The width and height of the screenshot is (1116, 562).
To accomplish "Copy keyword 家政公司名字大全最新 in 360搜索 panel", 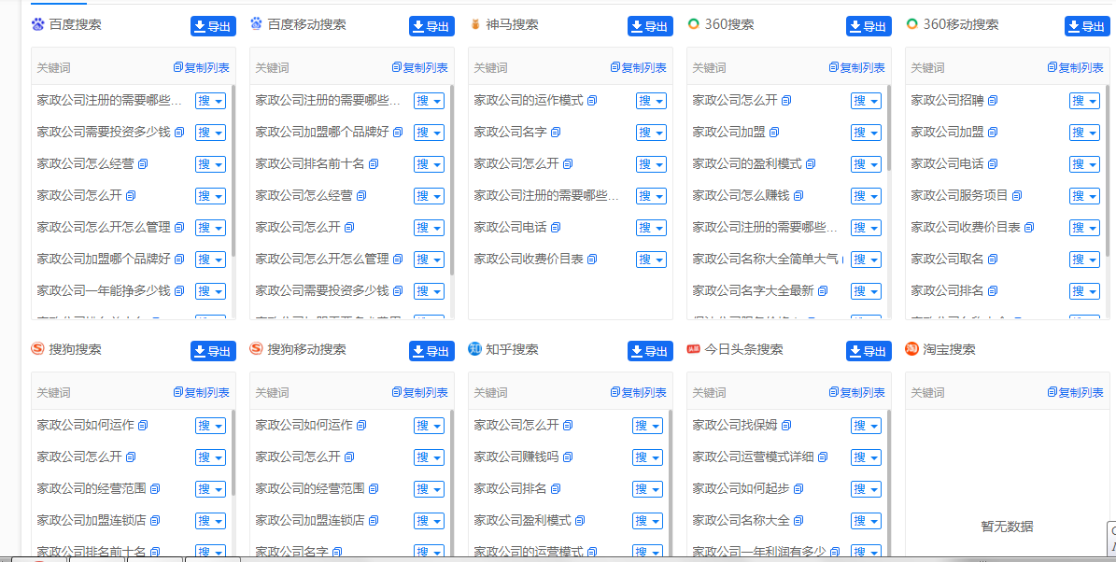I will [823, 290].
